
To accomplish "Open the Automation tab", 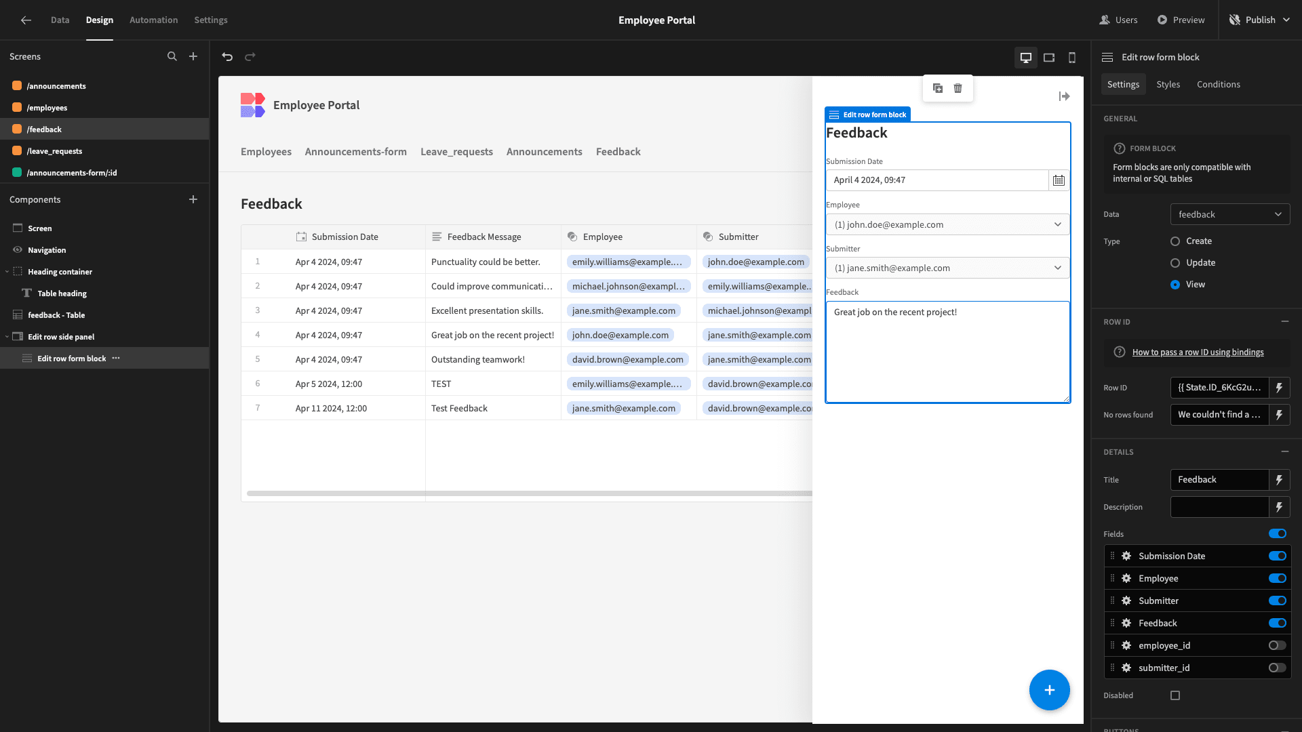I will pos(154,20).
